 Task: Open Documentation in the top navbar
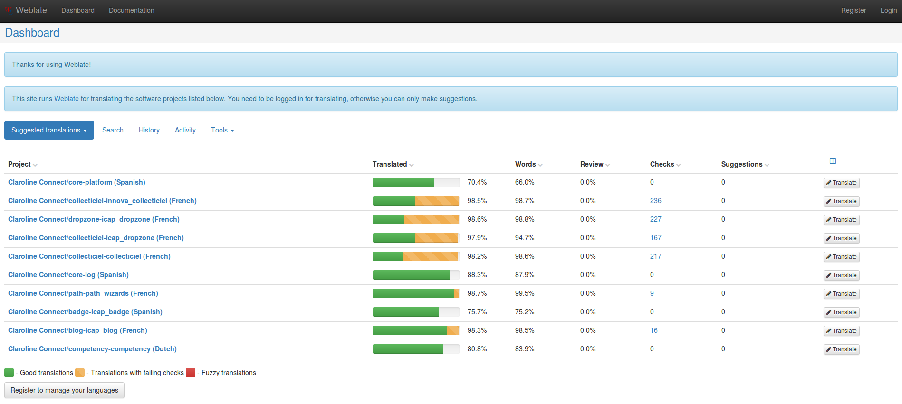132,10
